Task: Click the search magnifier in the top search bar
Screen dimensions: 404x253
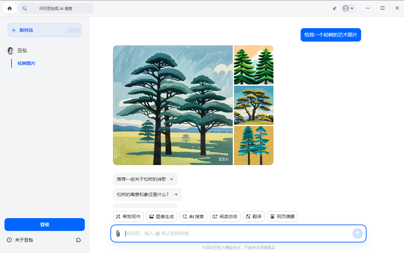Action: 25,8
